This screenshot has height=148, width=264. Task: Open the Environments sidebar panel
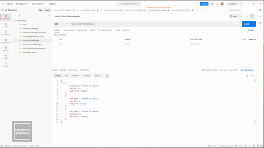[6, 33]
